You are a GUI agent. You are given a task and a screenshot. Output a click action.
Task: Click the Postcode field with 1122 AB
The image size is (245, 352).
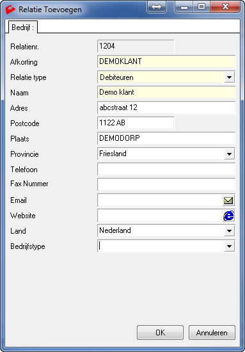pyautogui.click(x=136, y=123)
